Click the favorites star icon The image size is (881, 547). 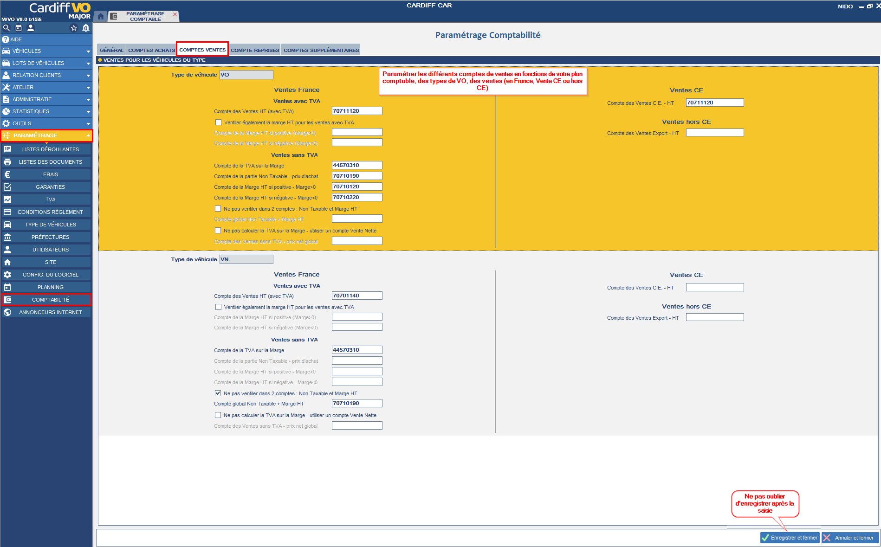pyautogui.click(x=73, y=28)
